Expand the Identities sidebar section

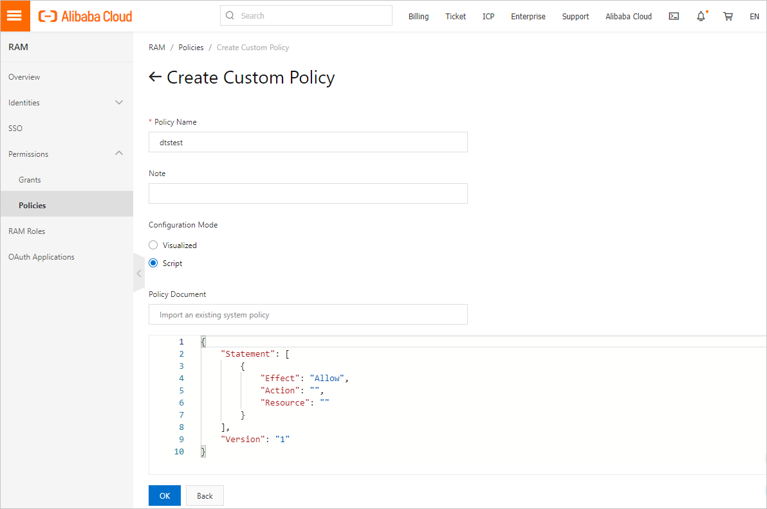pyautogui.click(x=119, y=102)
